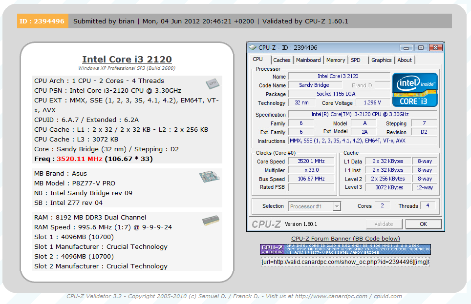Click the CPU PSN line
Viewport: 471px width, 304px height.
pos(108,90)
